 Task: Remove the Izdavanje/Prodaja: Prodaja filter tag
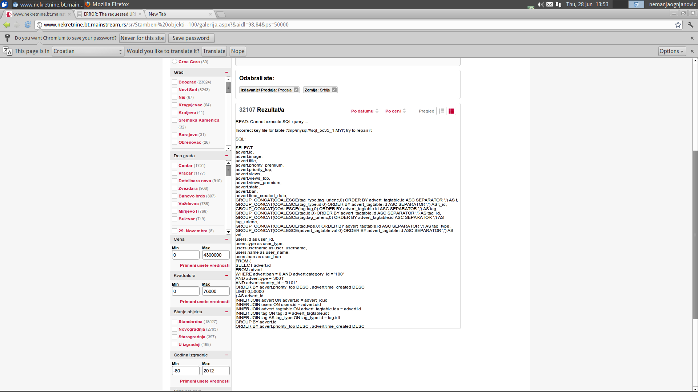pos(296,90)
